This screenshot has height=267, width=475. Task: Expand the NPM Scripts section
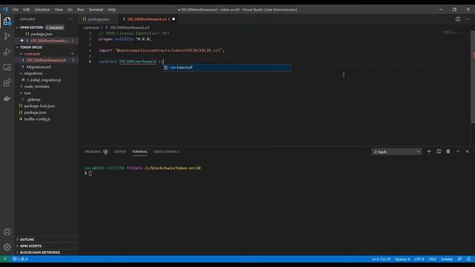[x=30, y=245]
